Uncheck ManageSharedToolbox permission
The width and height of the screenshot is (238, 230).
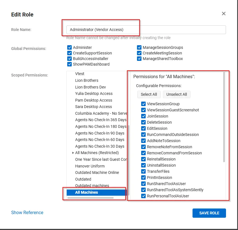click(139, 59)
